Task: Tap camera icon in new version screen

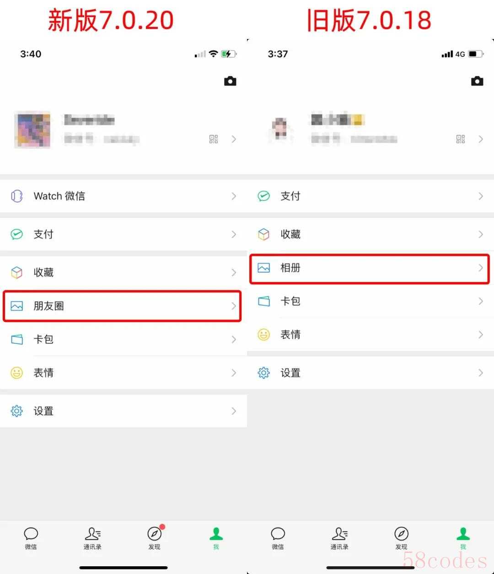Action: click(x=230, y=81)
